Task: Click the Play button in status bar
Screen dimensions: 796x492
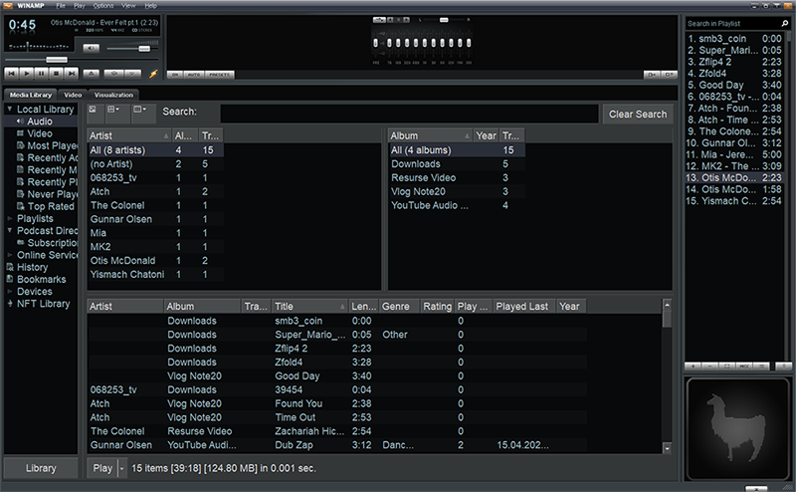Action: [102, 468]
